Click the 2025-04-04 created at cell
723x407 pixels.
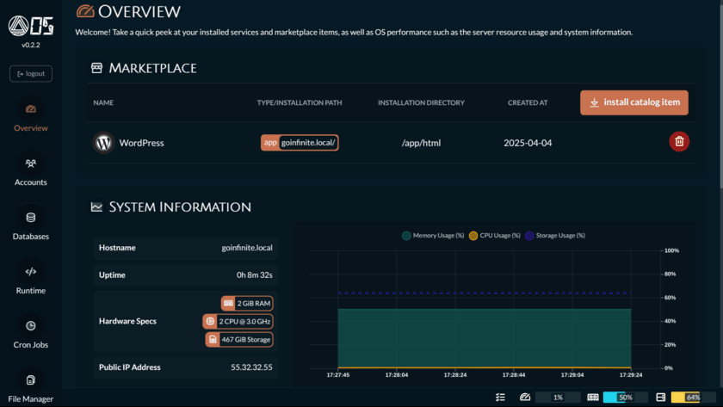coord(528,143)
